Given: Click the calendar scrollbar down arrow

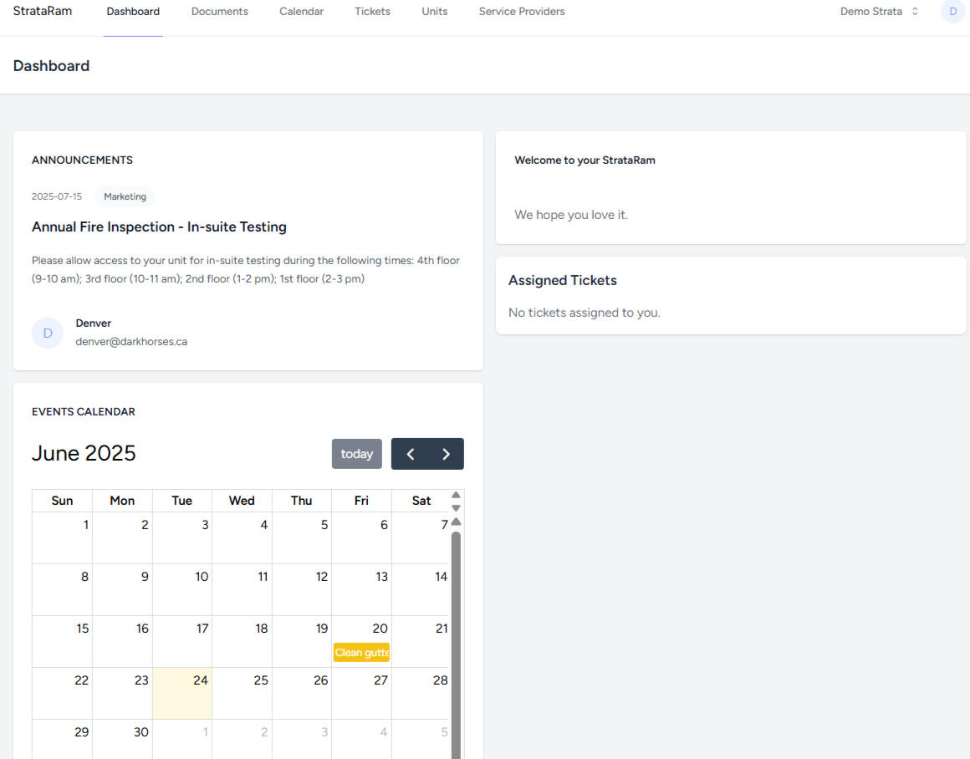Looking at the screenshot, I should click(456, 507).
